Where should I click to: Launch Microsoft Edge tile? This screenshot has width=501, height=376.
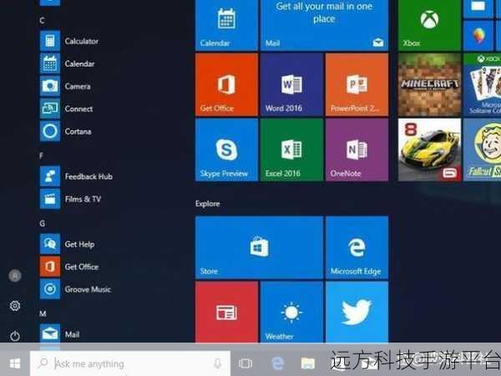(357, 247)
